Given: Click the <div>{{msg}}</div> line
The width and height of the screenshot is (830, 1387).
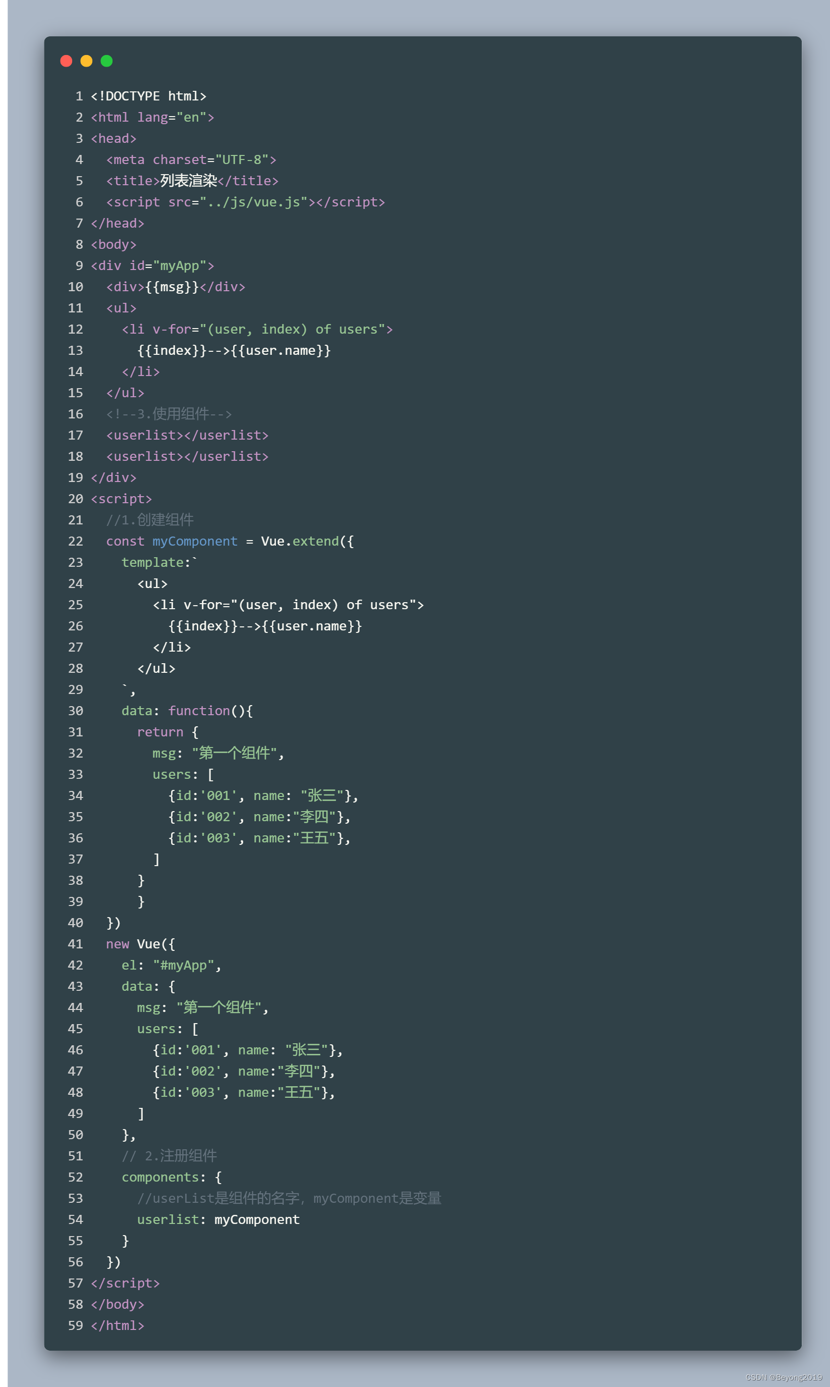Looking at the screenshot, I should (x=176, y=287).
